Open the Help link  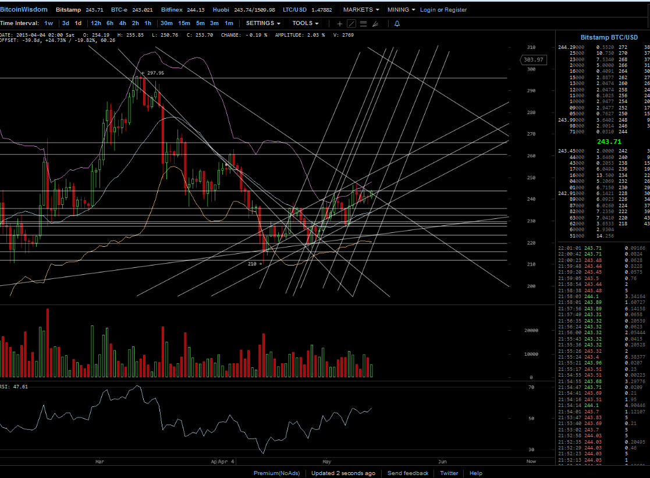(x=476, y=473)
